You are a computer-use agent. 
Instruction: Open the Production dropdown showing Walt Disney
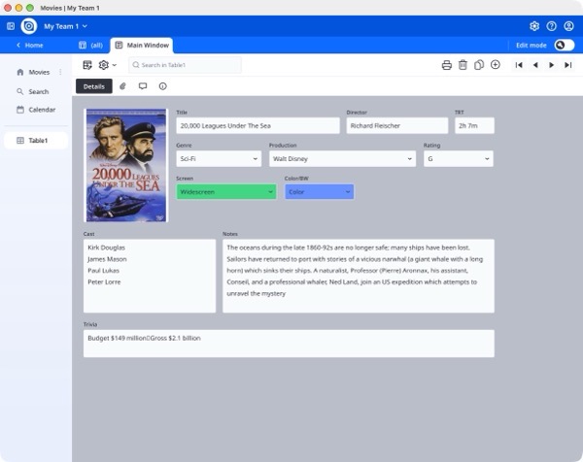tap(342, 158)
